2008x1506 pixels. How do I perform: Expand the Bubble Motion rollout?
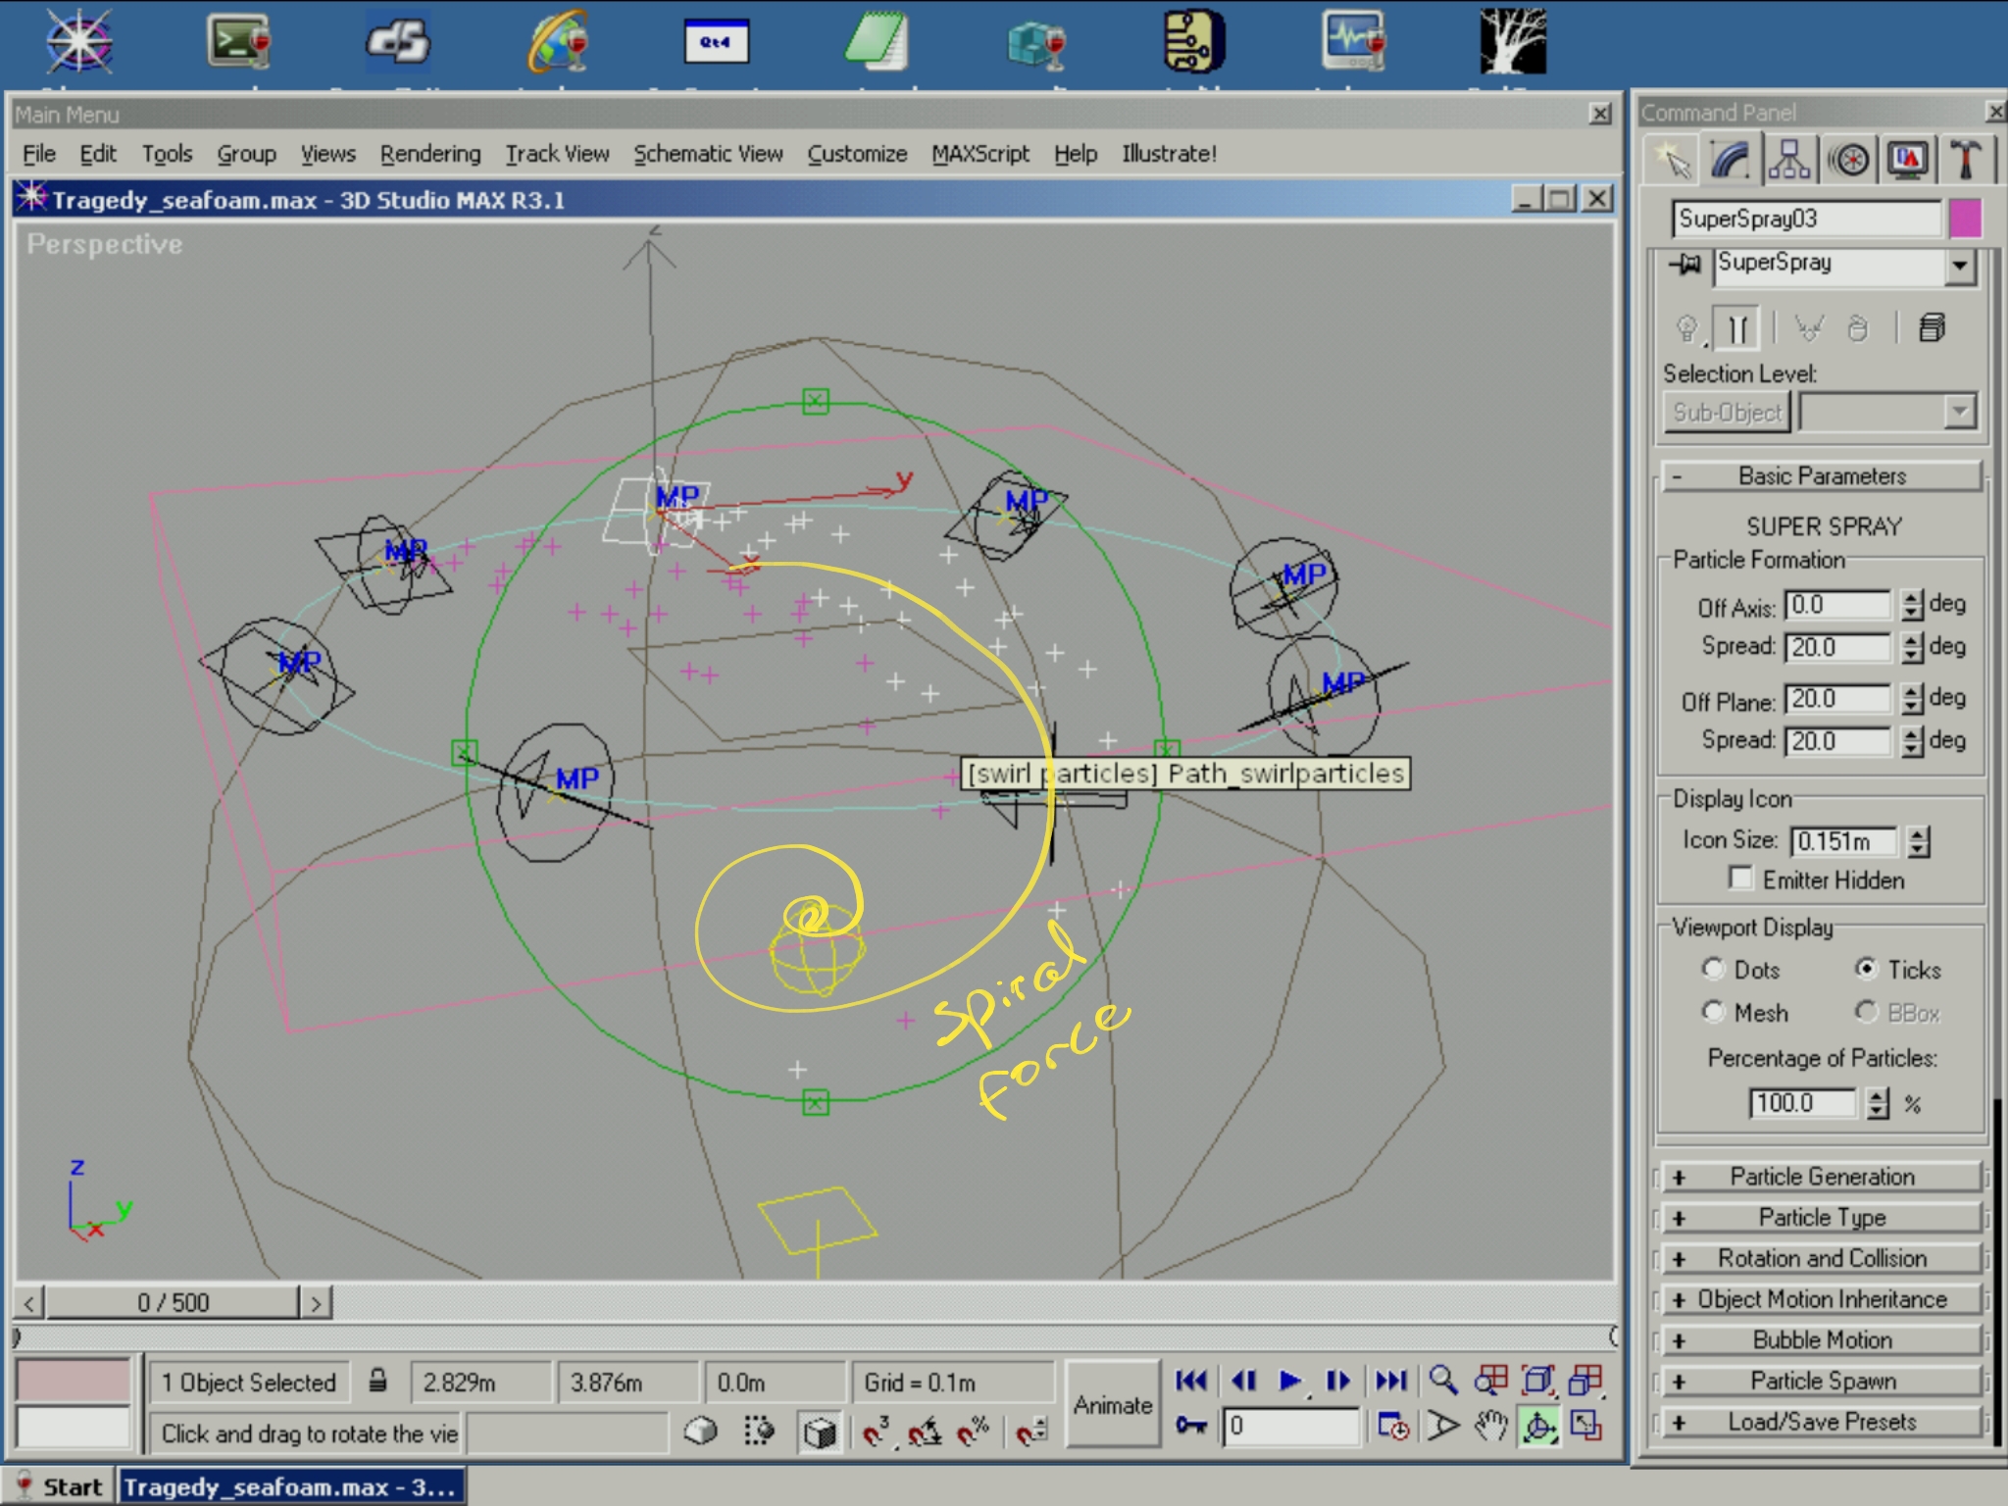(1821, 1339)
